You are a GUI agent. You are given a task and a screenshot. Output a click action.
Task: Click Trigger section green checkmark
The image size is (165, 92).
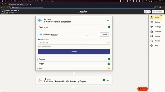coord(109,64)
